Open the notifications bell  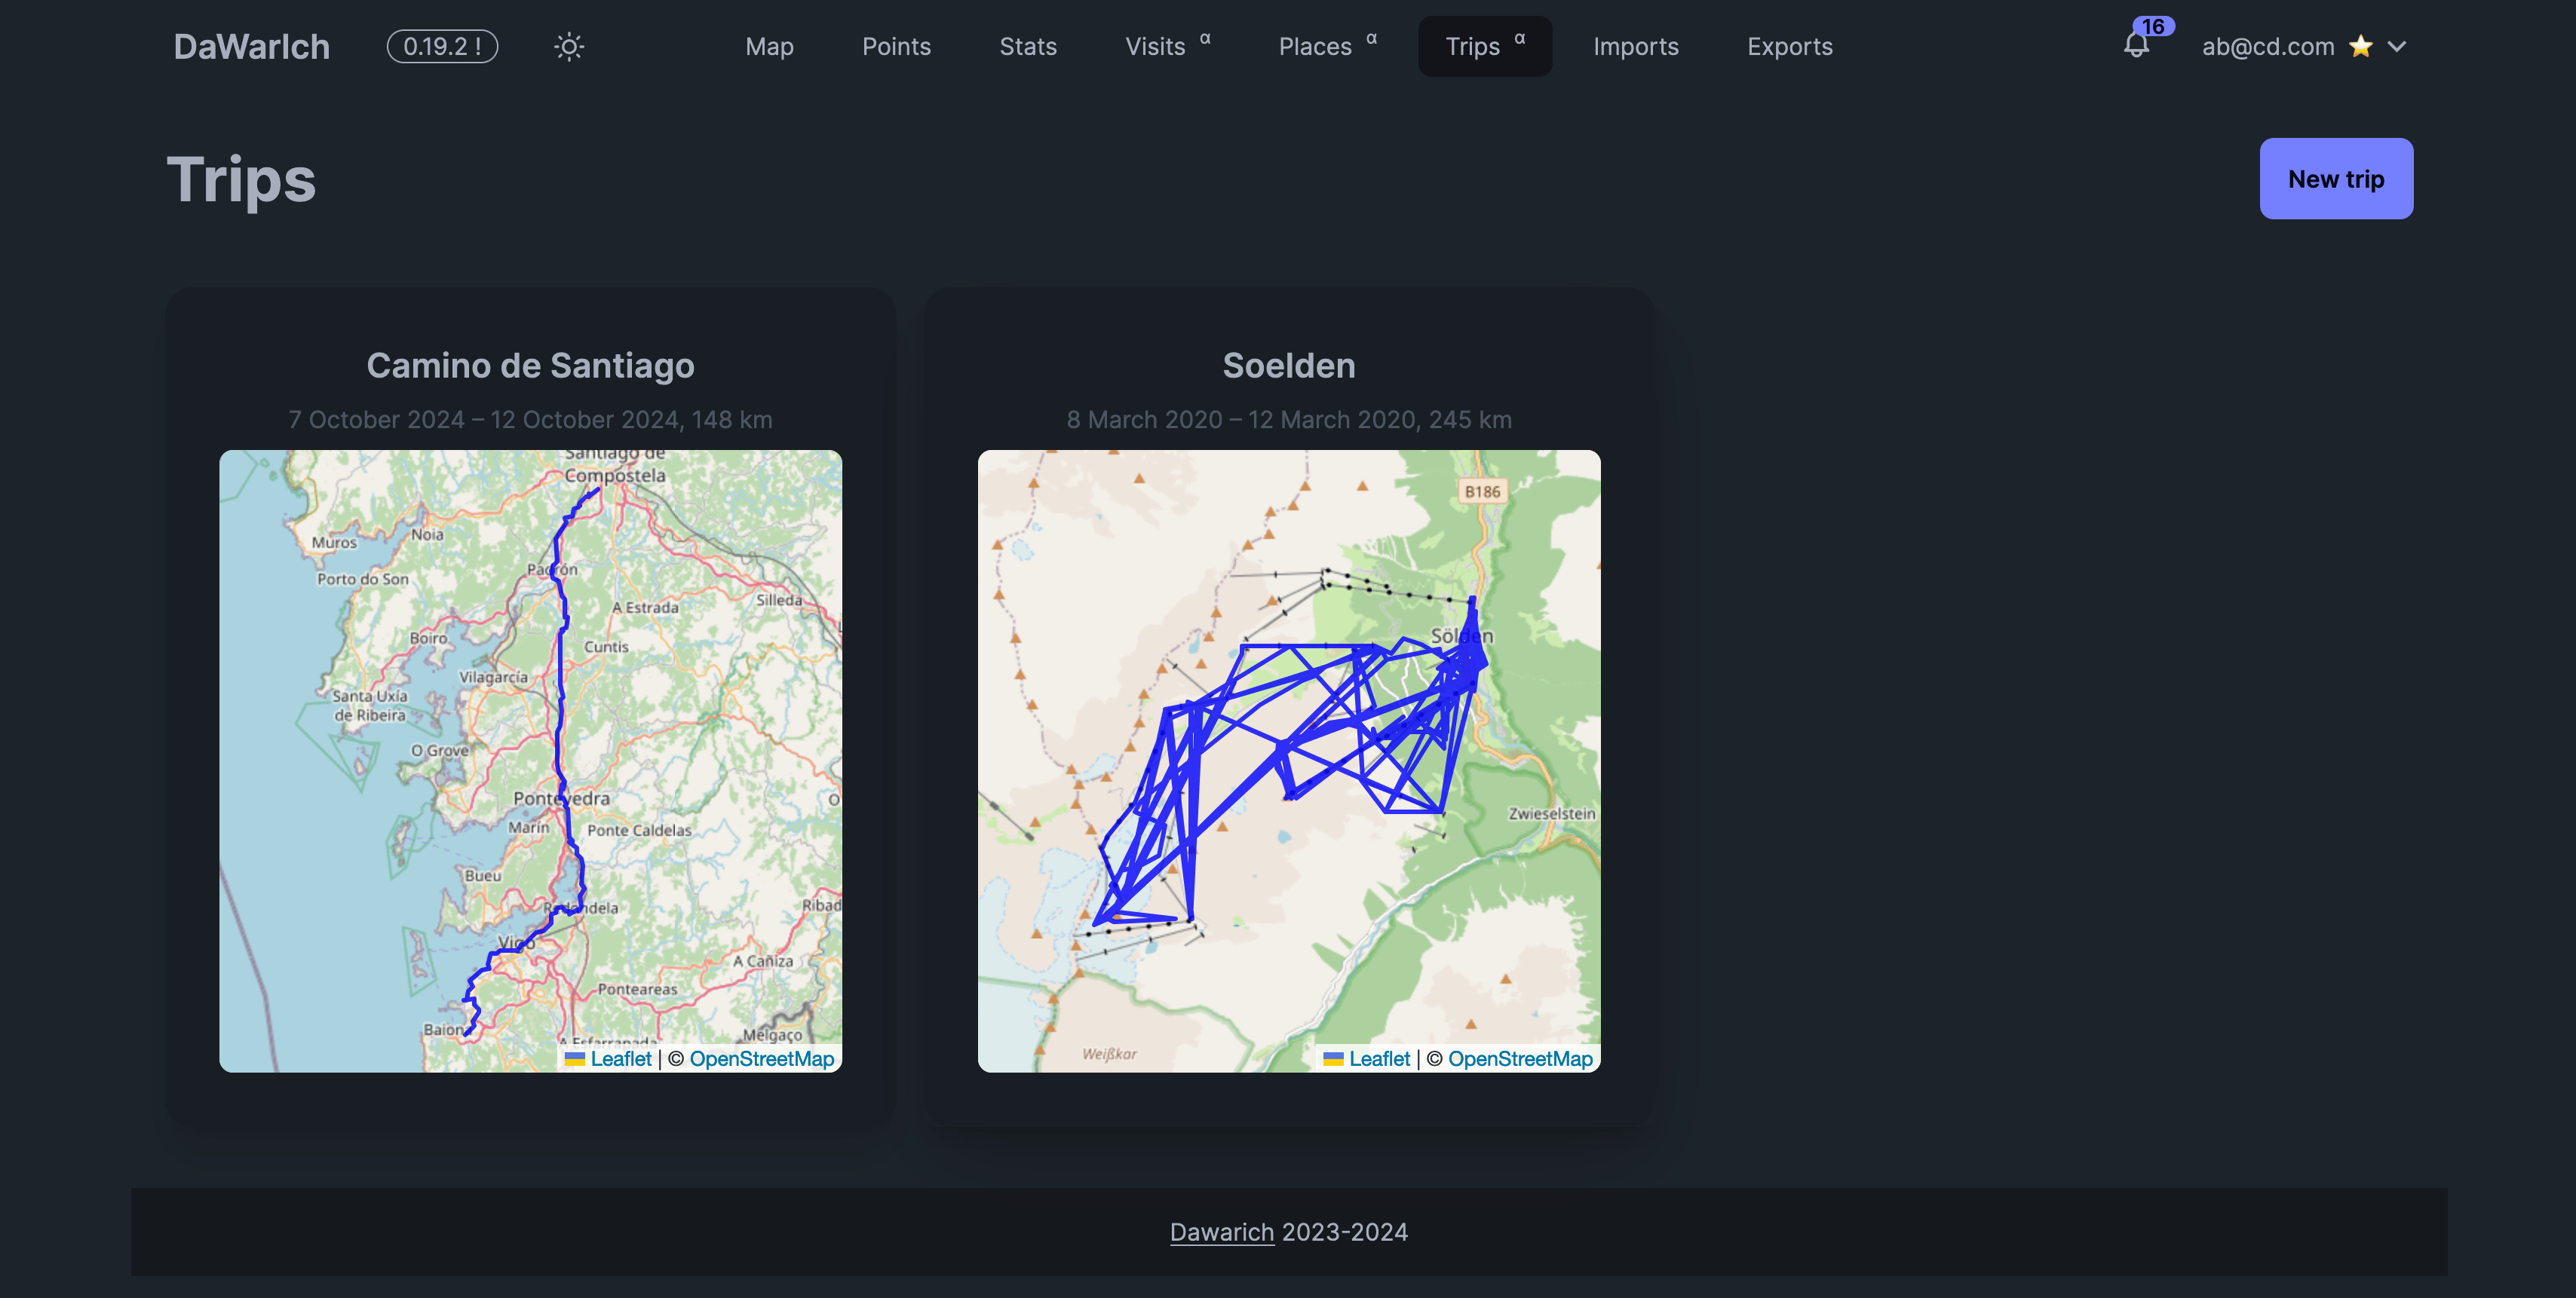(x=2135, y=46)
